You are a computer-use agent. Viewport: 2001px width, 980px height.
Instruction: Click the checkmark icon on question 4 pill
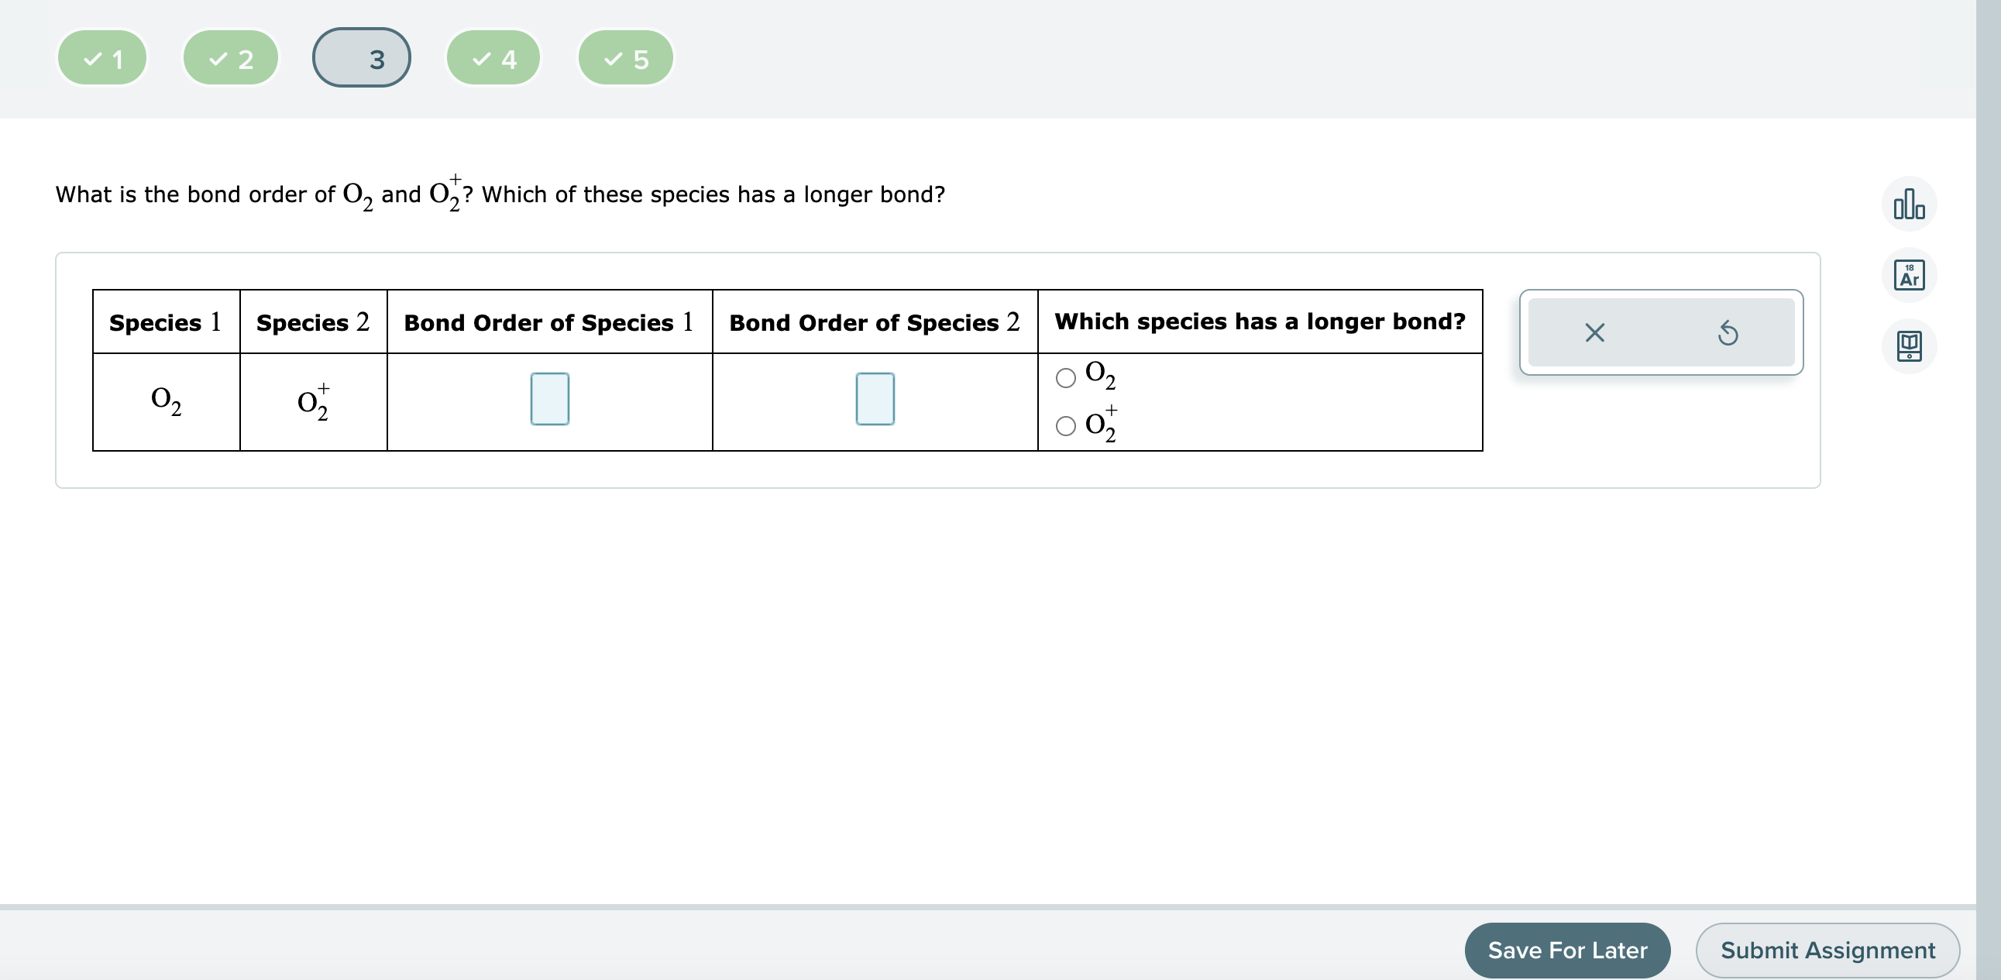pos(482,57)
